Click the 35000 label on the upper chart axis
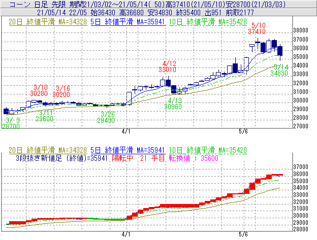The image size is (317, 240). click(301, 57)
